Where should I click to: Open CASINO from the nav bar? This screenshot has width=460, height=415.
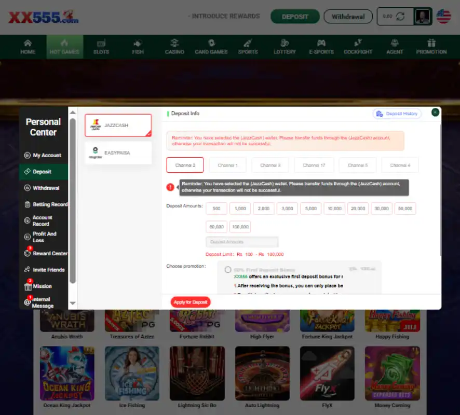point(174,47)
